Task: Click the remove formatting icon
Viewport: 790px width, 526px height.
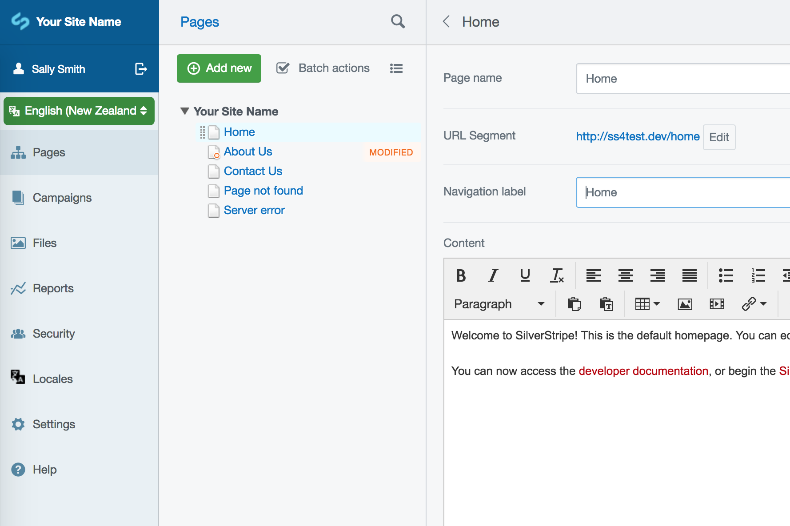Action: [x=557, y=275]
